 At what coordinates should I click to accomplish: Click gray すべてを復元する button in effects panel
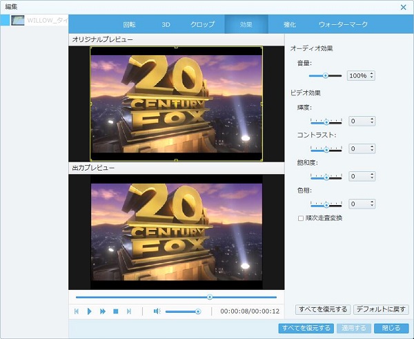(x=323, y=309)
